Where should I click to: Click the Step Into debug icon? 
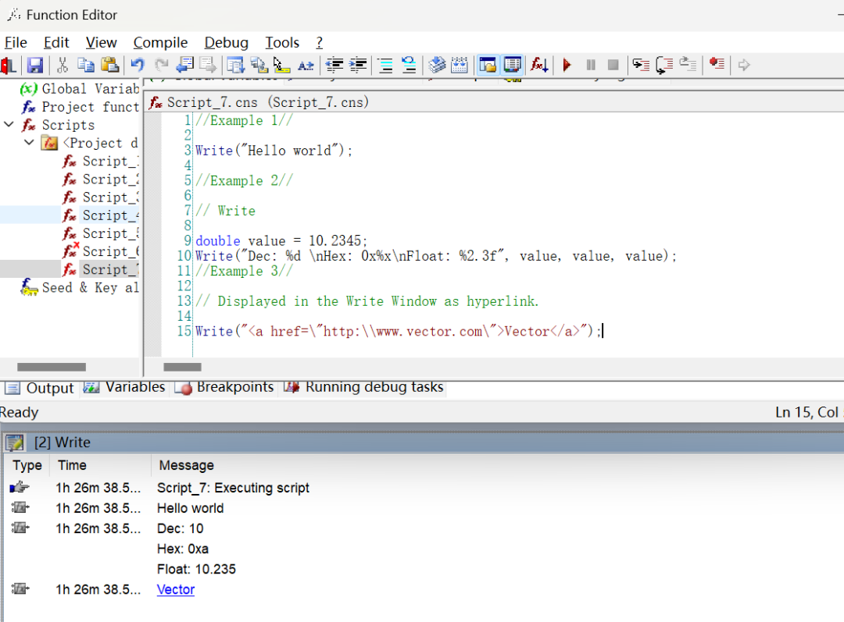pyautogui.click(x=641, y=66)
